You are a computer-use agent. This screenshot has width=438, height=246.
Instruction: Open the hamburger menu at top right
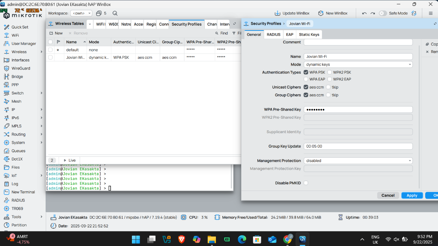point(430,13)
